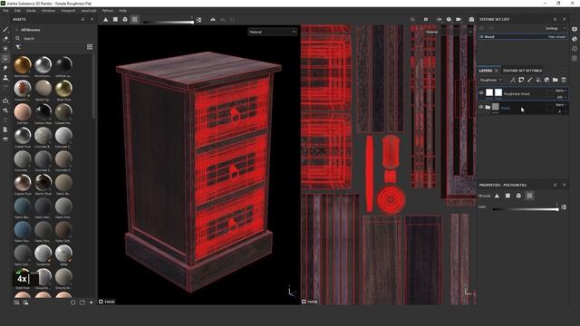Screen dimensions: 580x326
Task: Select the Projection tool in left toolbar
Action: click(x=5, y=48)
